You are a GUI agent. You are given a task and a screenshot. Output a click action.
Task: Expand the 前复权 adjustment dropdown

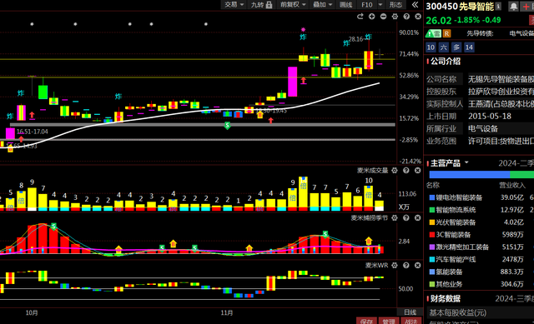[x=293, y=4]
